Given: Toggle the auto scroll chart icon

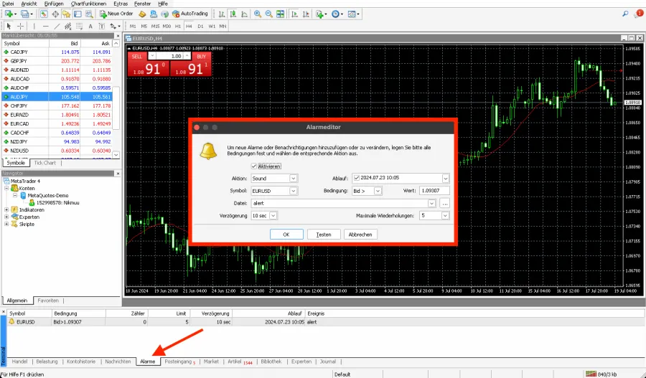Looking at the screenshot, I should point(294,14).
